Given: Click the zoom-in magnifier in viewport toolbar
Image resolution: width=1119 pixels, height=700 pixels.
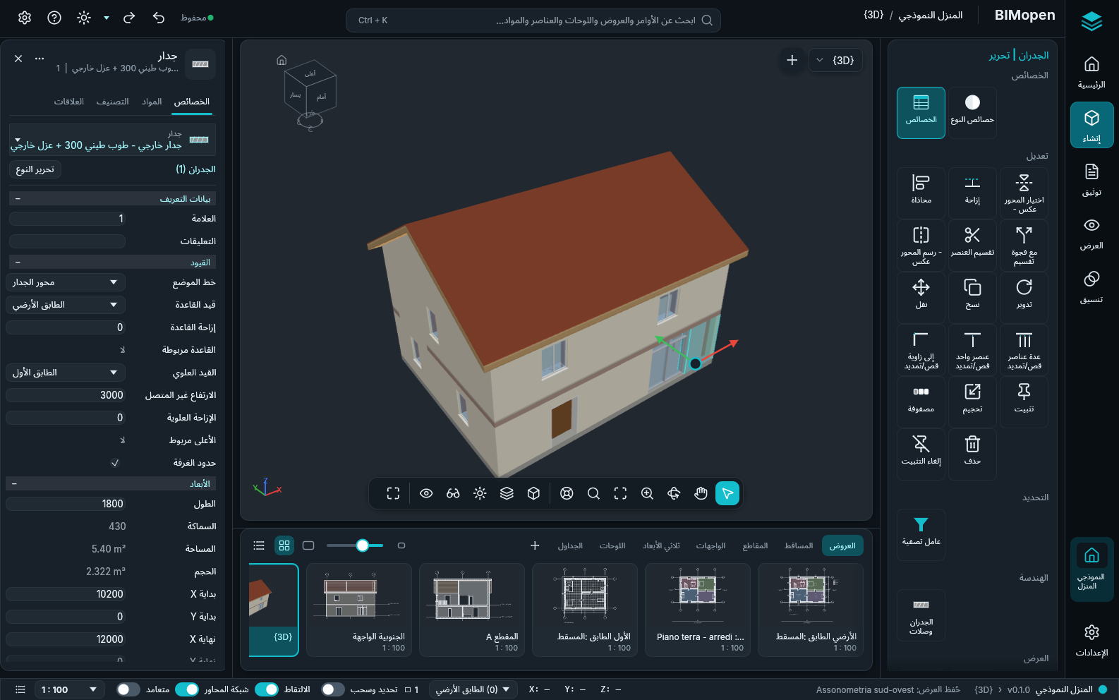Looking at the screenshot, I should [647, 493].
